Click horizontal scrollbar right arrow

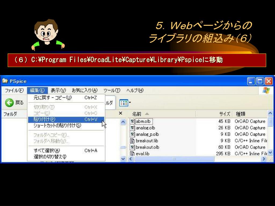click(x=264, y=159)
